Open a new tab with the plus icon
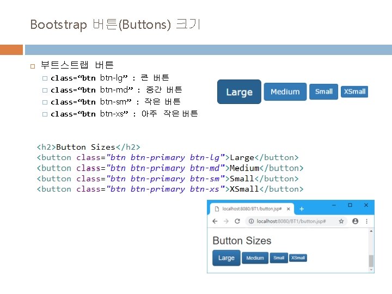Viewport: 392px width, 294px height. (x=302, y=209)
